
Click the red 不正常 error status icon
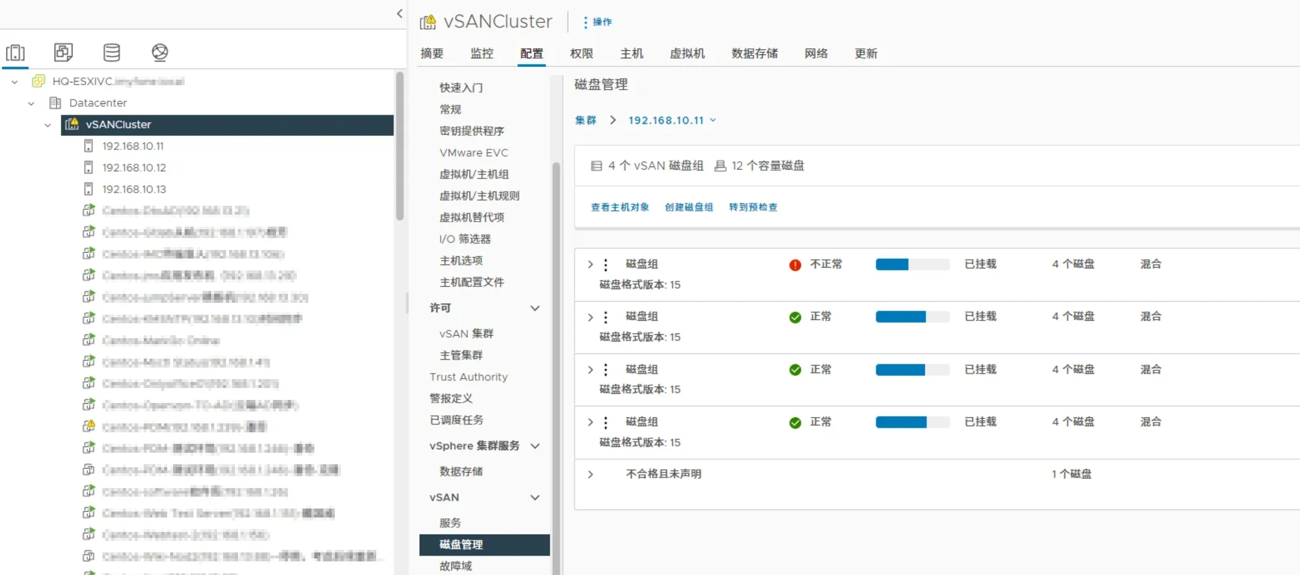tap(795, 264)
